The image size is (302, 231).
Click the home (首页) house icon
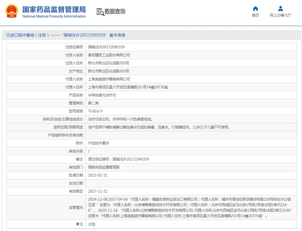tap(255, 9)
